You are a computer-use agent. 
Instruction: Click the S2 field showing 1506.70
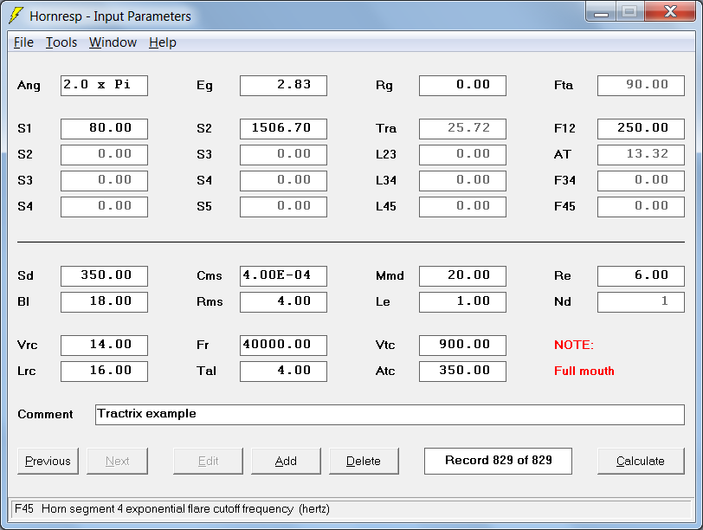283,129
